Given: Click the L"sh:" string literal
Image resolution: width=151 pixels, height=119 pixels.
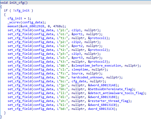Looking at the screenshot, I should click(62, 101).
